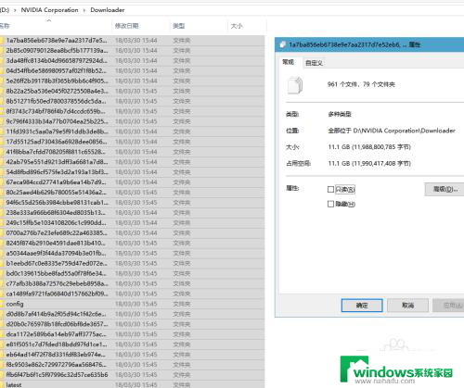Click multi-file icon in properties dialog

click(295, 85)
